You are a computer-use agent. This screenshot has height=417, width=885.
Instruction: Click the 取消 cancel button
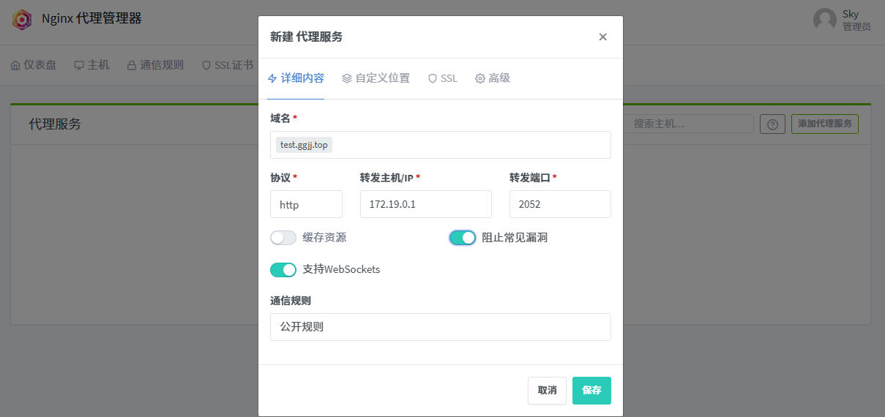547,391
